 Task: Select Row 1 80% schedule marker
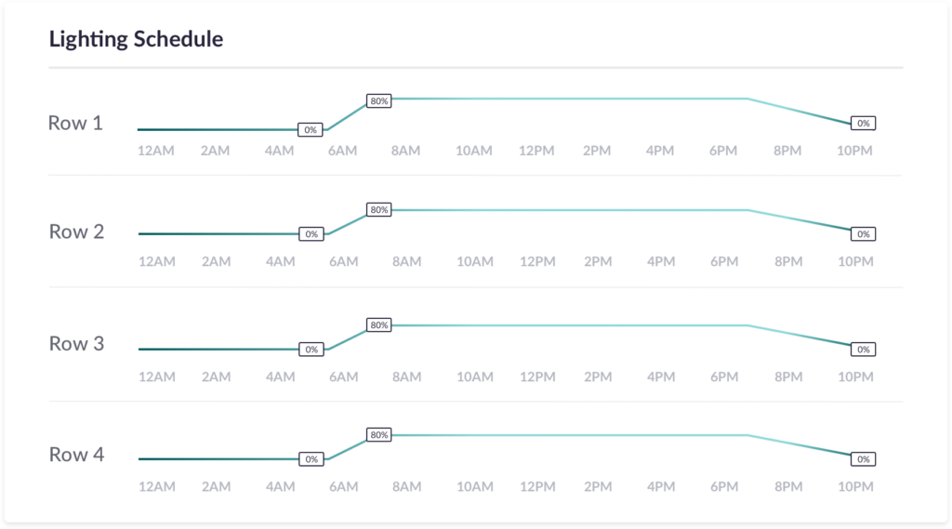tap(379, 100)
